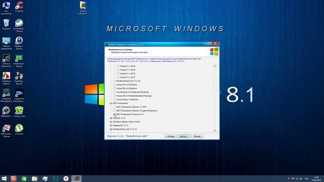The height and width of the screenshot is (182, 324).
Task: Launch the uTorrent desktop shortcut
Action: pyautogui.click(x=19, y=129)
